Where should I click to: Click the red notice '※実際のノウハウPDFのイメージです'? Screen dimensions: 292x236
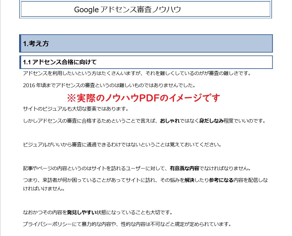tap(144, 98)
